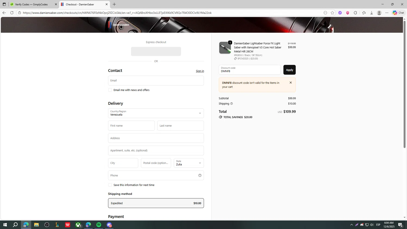Click the Last name field
Screen dimensions: 407x229
pyautogui.click(x=181, y=126)
